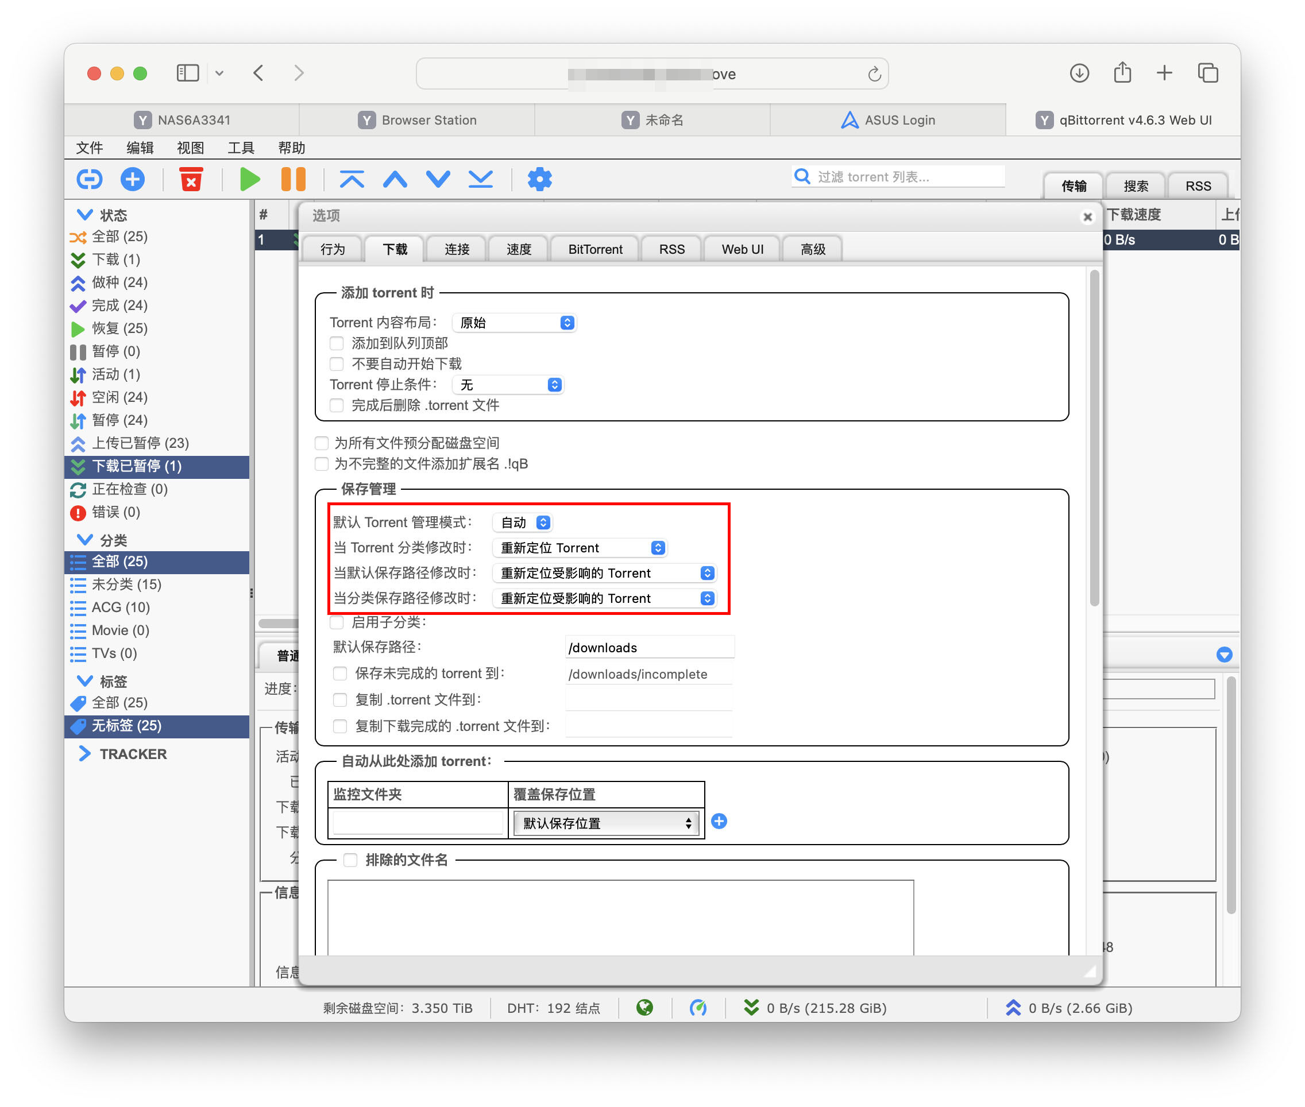Check 复制下载完成的 .torrent 文件到 option
The width and height of the screenshot is (1305, 1107).
[x=339, y=726]
